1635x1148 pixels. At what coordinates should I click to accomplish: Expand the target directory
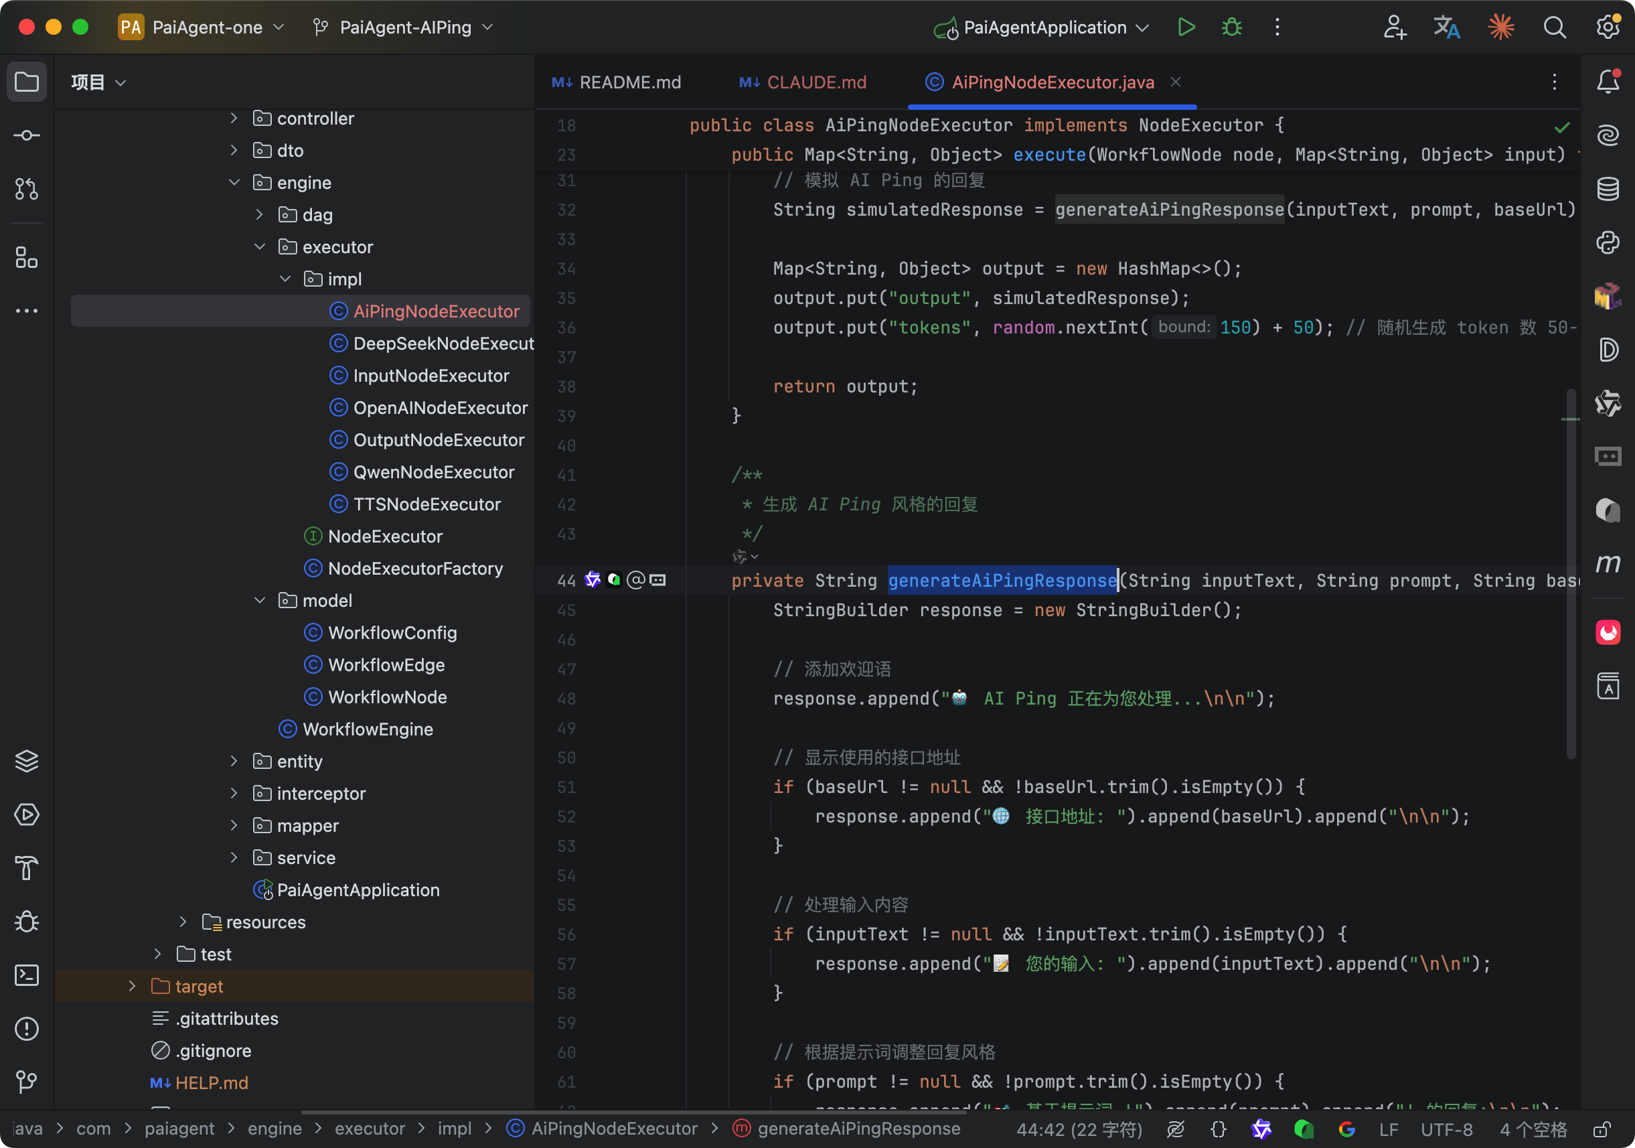pyautogui.click(x=133, y=987)
